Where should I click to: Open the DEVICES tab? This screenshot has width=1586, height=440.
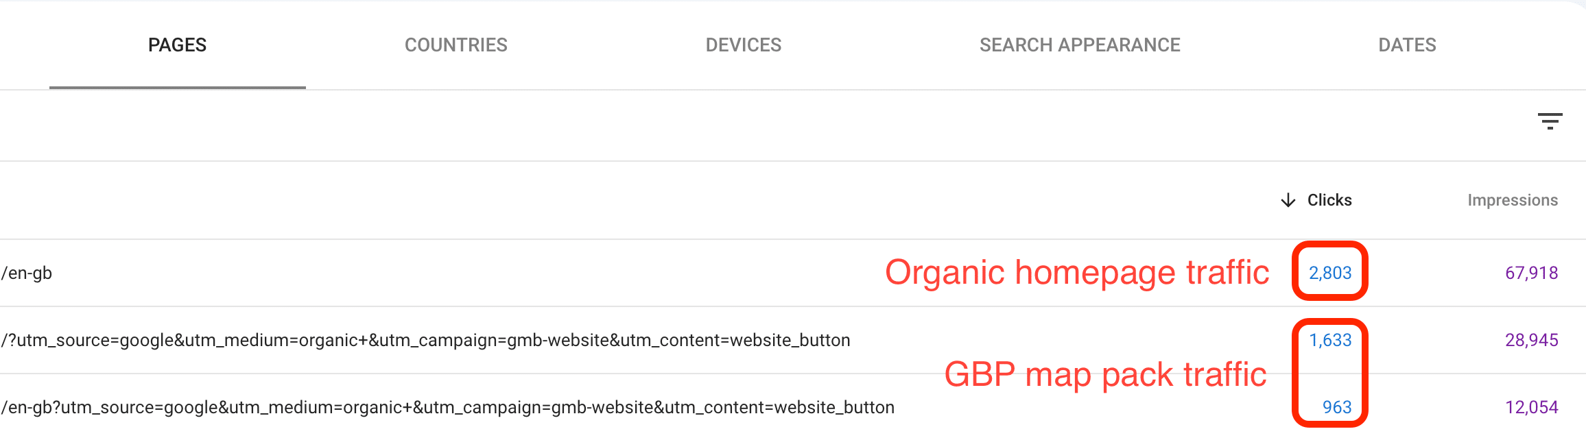tap(744, 45)
